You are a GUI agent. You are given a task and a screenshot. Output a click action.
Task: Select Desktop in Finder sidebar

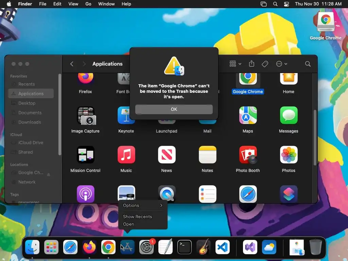coord(31,103)
